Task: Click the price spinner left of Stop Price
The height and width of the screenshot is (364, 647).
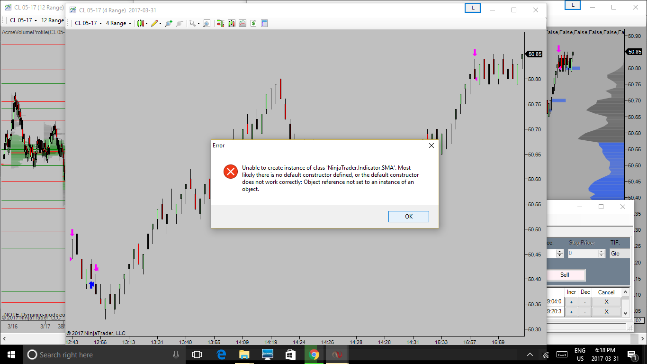Action: [560, 254]
